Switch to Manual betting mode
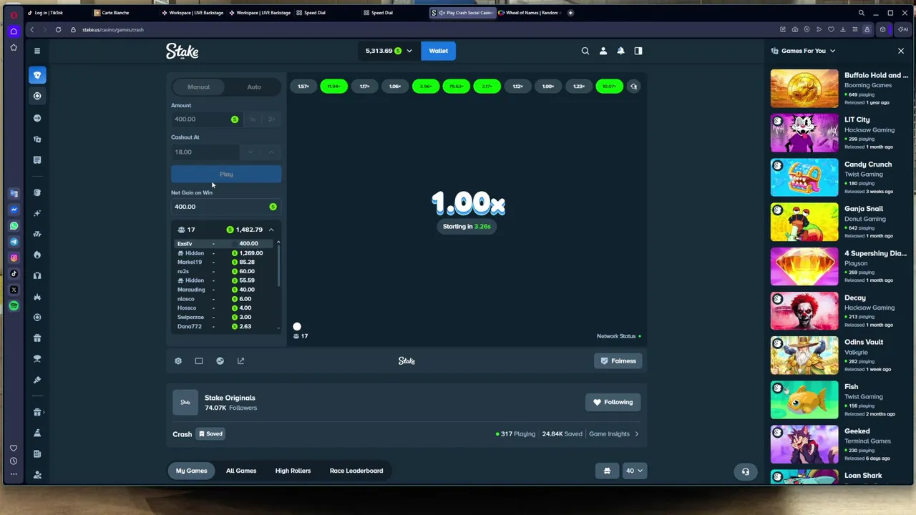Viewport: 916px width, 515px height. pos(199,87)
